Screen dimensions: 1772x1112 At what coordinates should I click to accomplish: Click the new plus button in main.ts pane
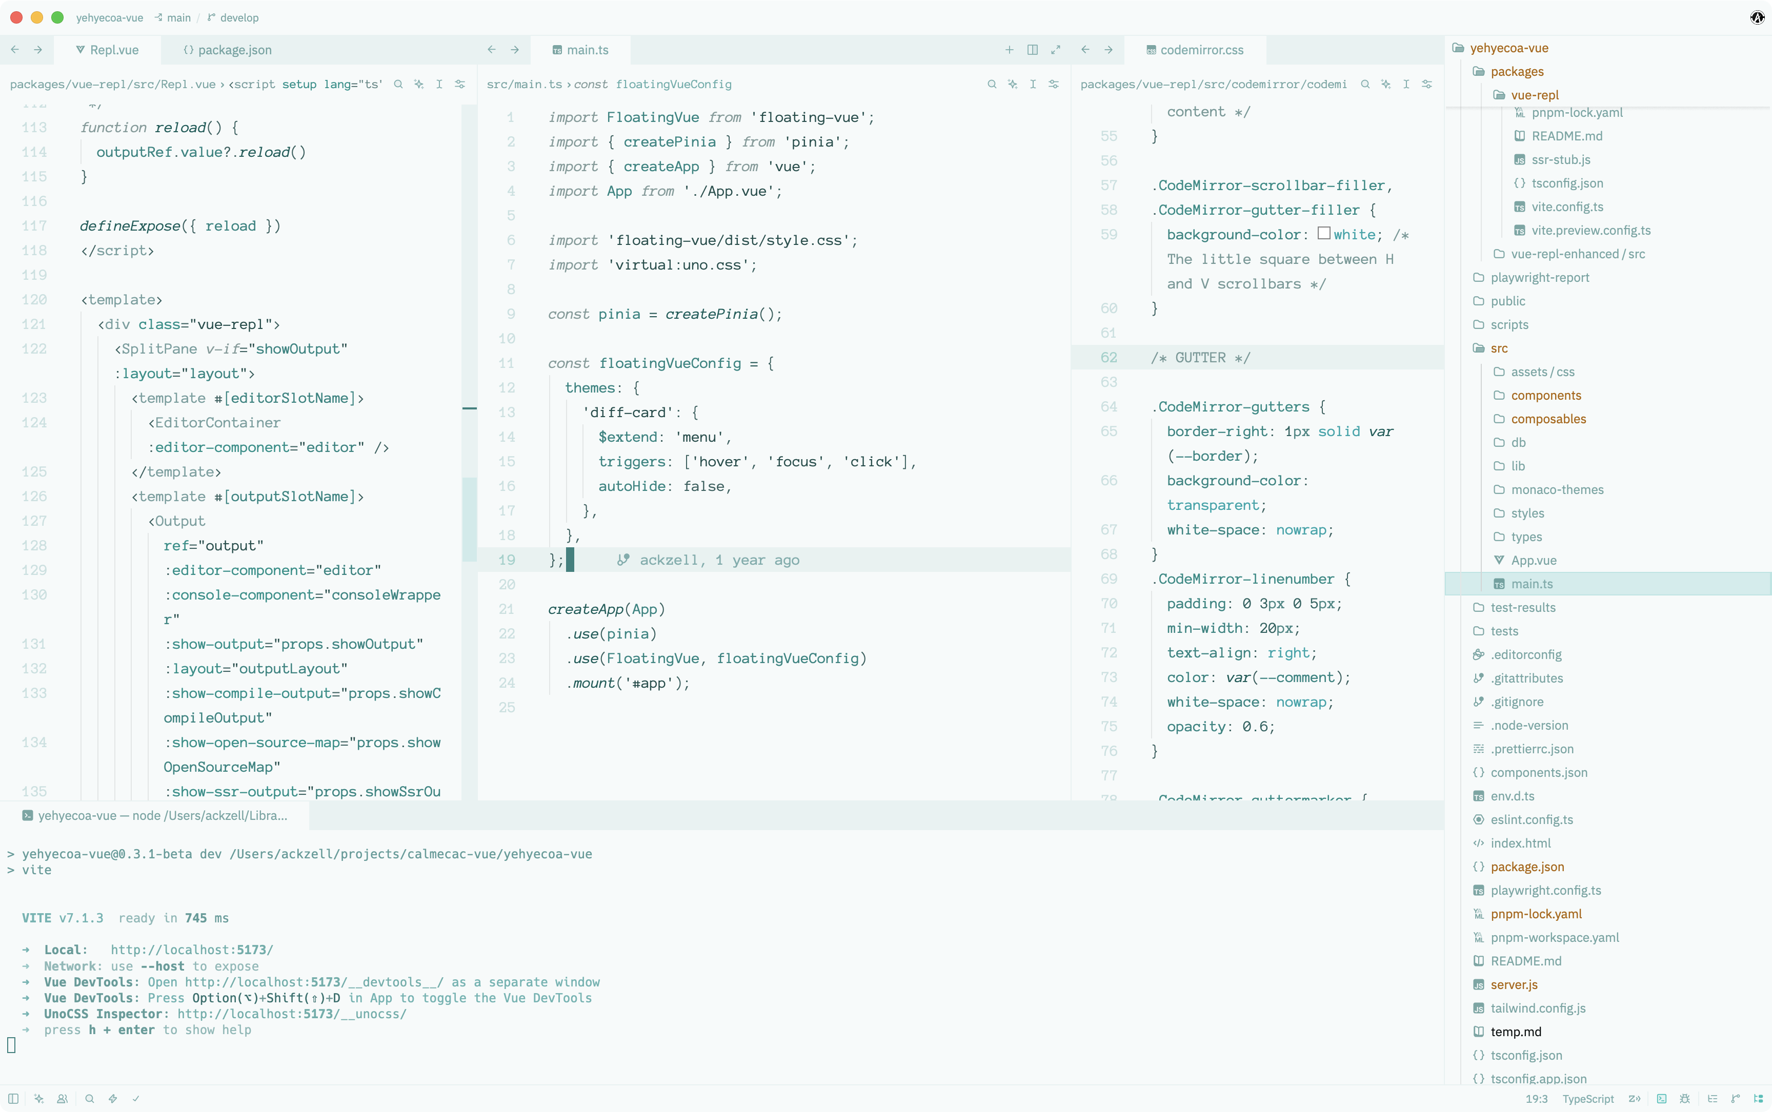(x=1010, y=50)
